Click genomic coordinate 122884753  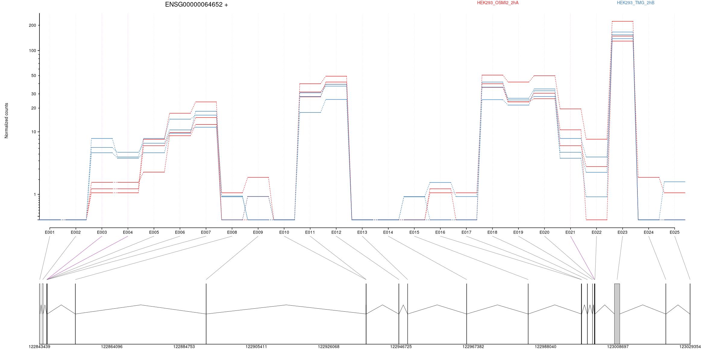coord(184,347)
